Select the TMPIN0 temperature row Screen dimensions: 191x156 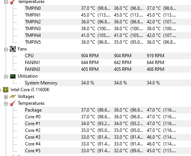point(108,8)
